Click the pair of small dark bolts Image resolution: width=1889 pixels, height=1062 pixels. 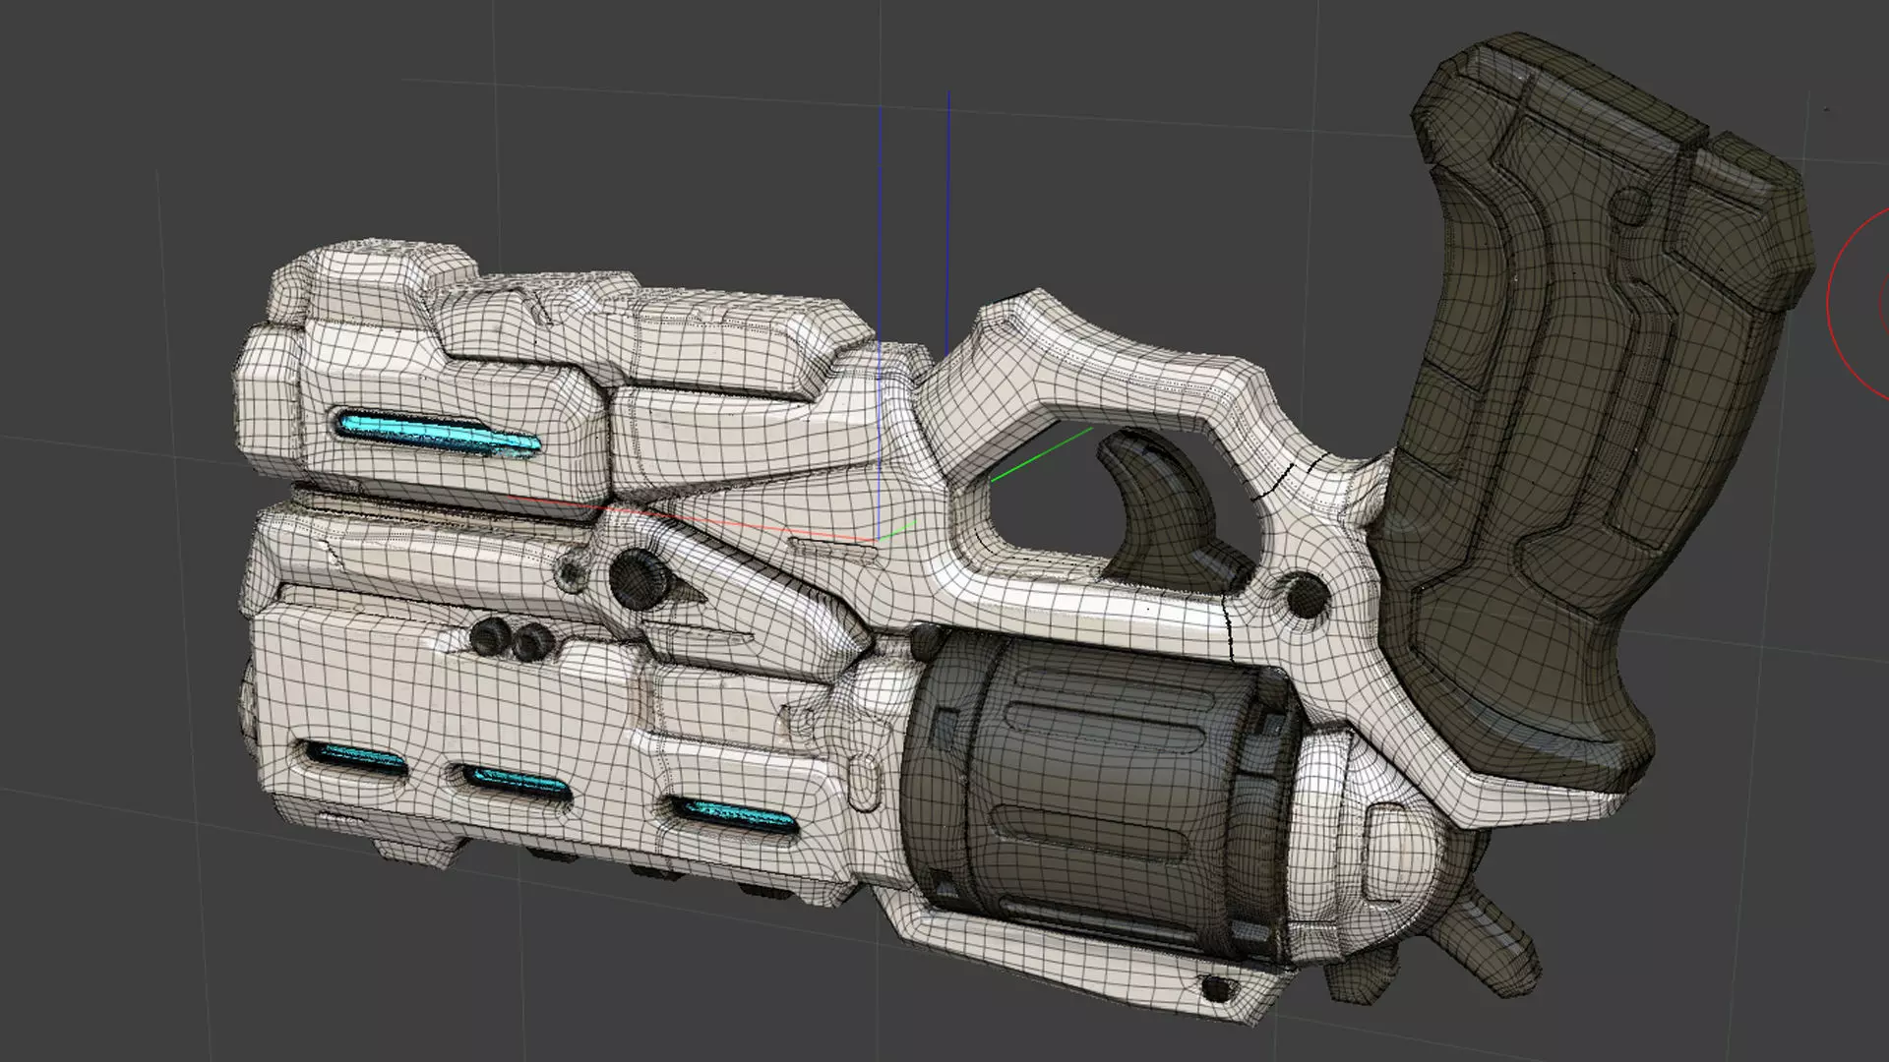coord(512,639)
